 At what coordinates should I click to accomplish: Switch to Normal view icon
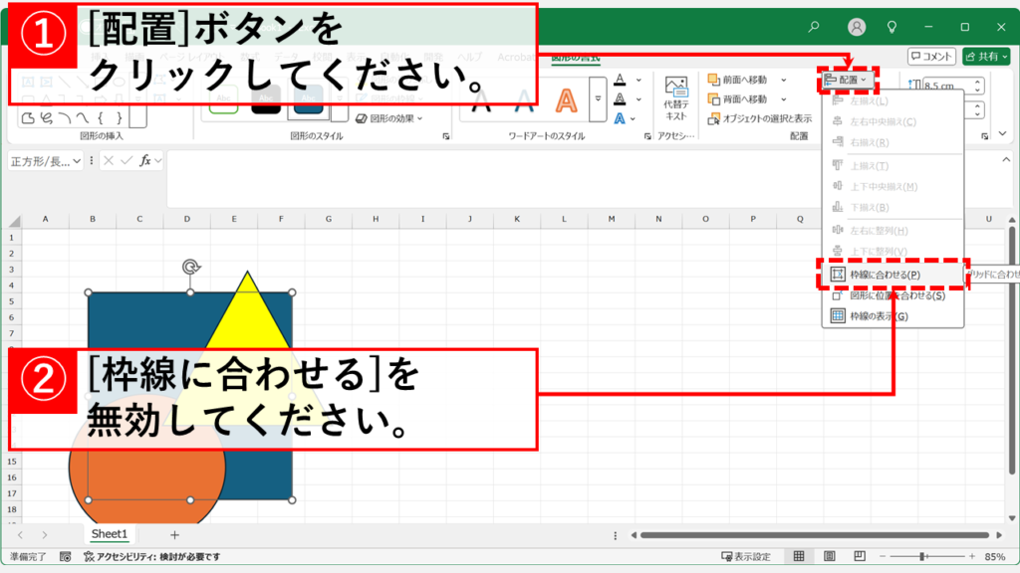click(799, 556)
